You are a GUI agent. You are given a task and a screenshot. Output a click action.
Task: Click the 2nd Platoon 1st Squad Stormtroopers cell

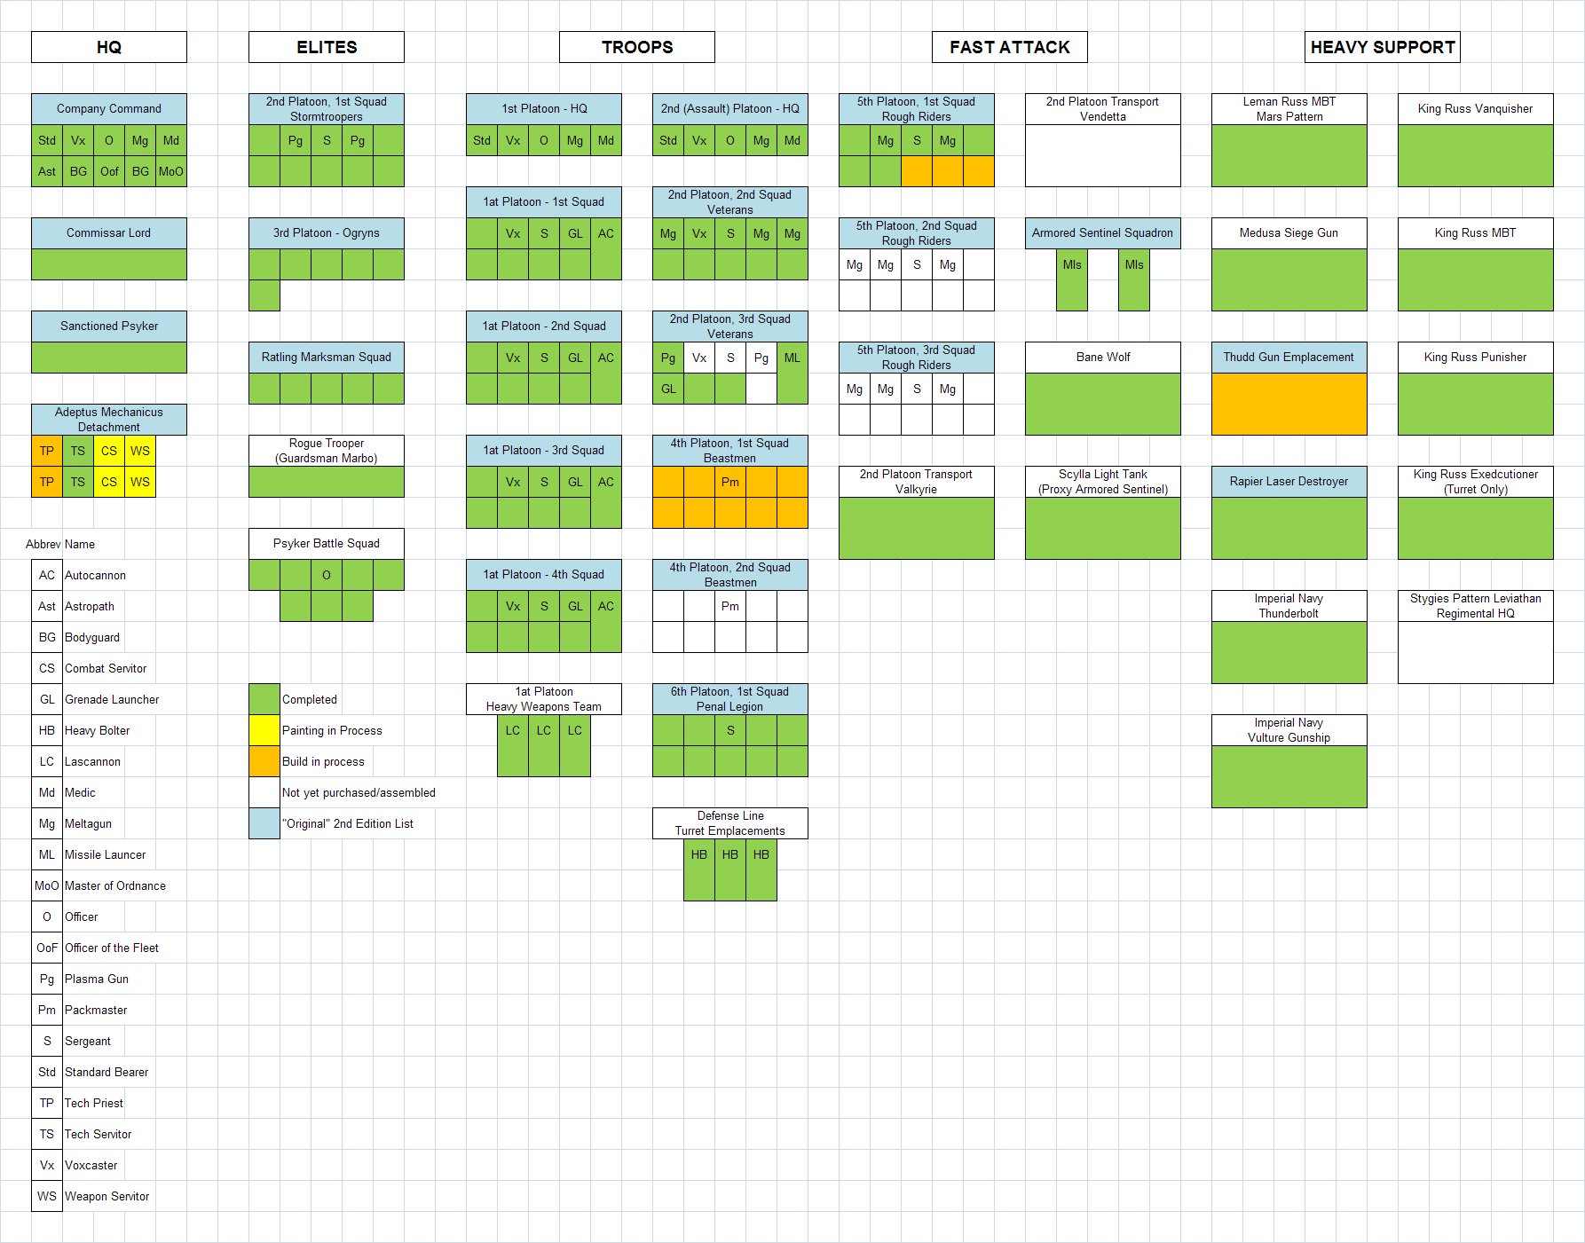click(x=327, y=109)
